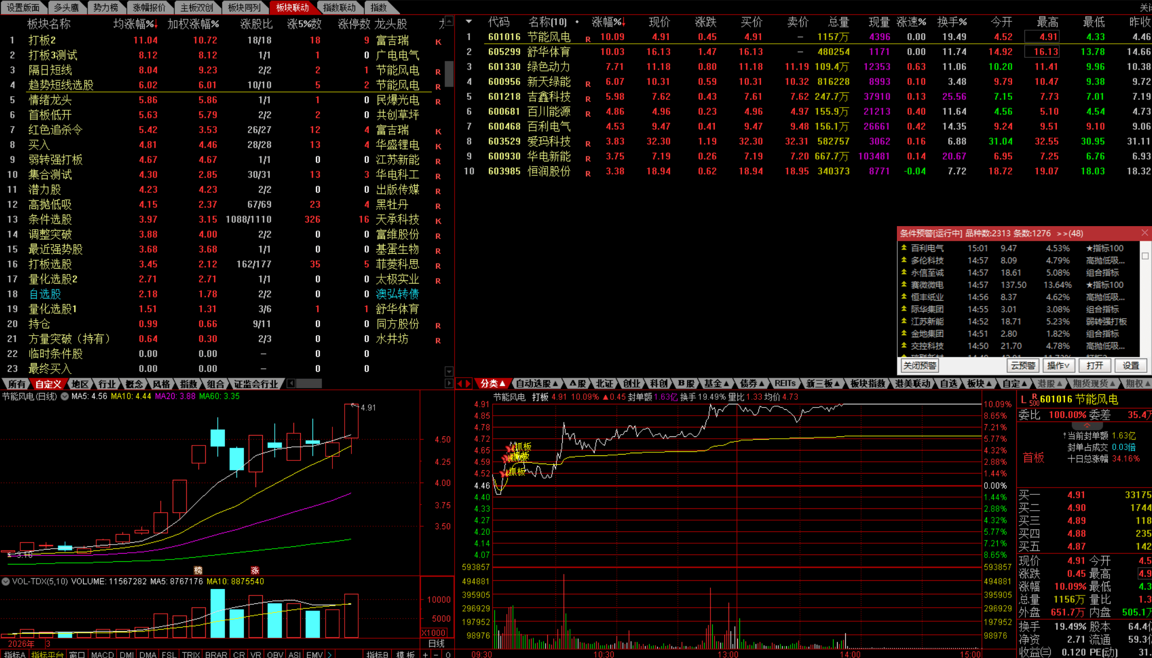Image resolution: width=1152 pixels, height=658 pixels.
Task: Click the sector list vertical scrollbar thumb
Action: 449,73
